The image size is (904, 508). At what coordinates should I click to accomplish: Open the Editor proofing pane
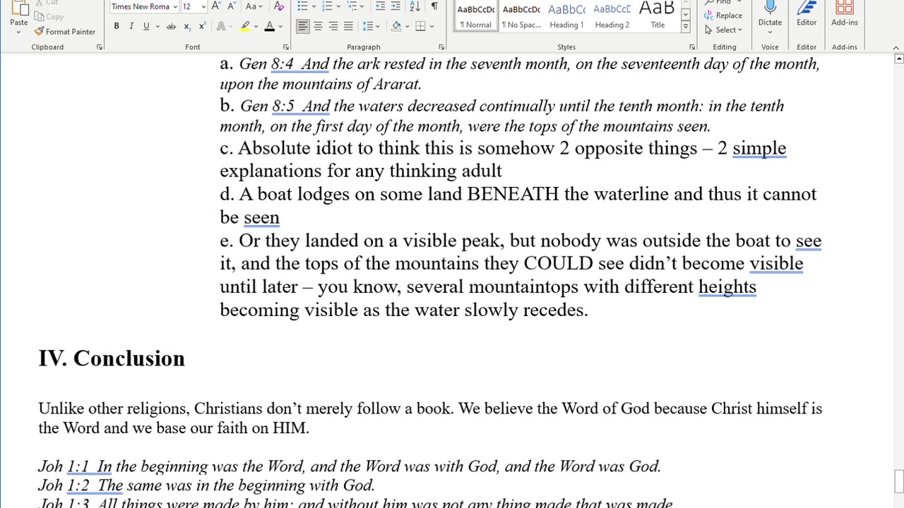tap(807, 16)
